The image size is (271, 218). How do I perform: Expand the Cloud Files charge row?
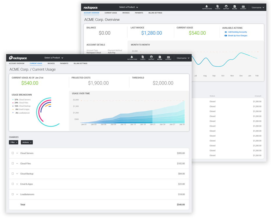(17, 163)
